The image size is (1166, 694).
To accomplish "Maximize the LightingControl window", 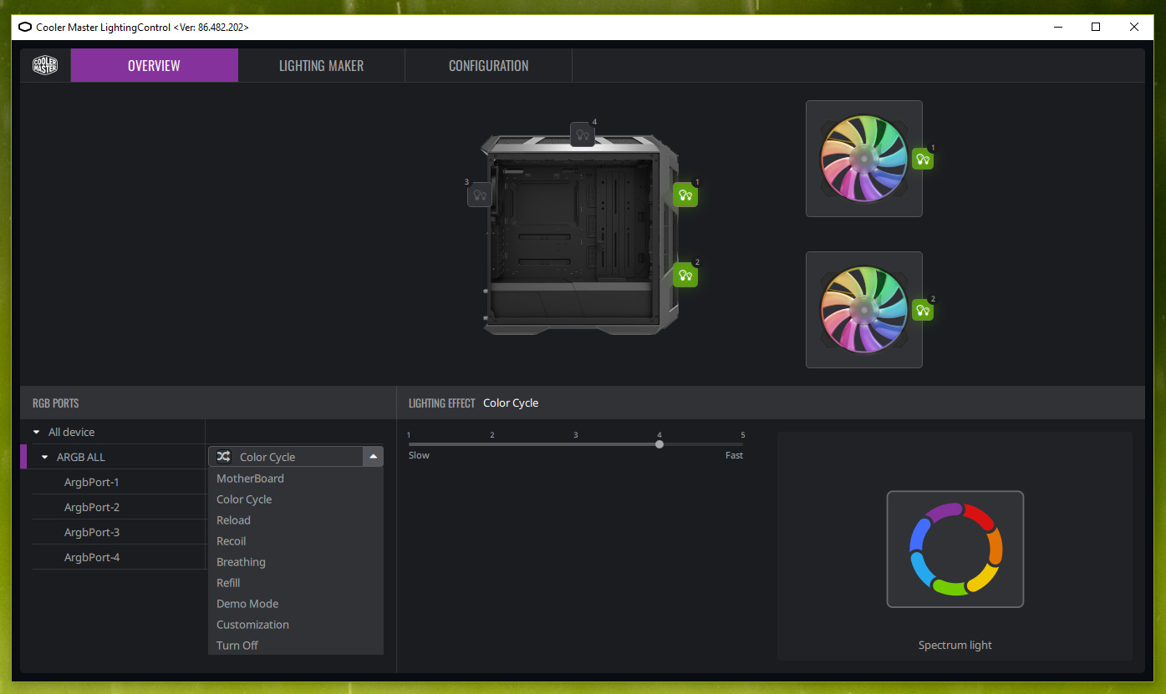I will [1096, 27].
